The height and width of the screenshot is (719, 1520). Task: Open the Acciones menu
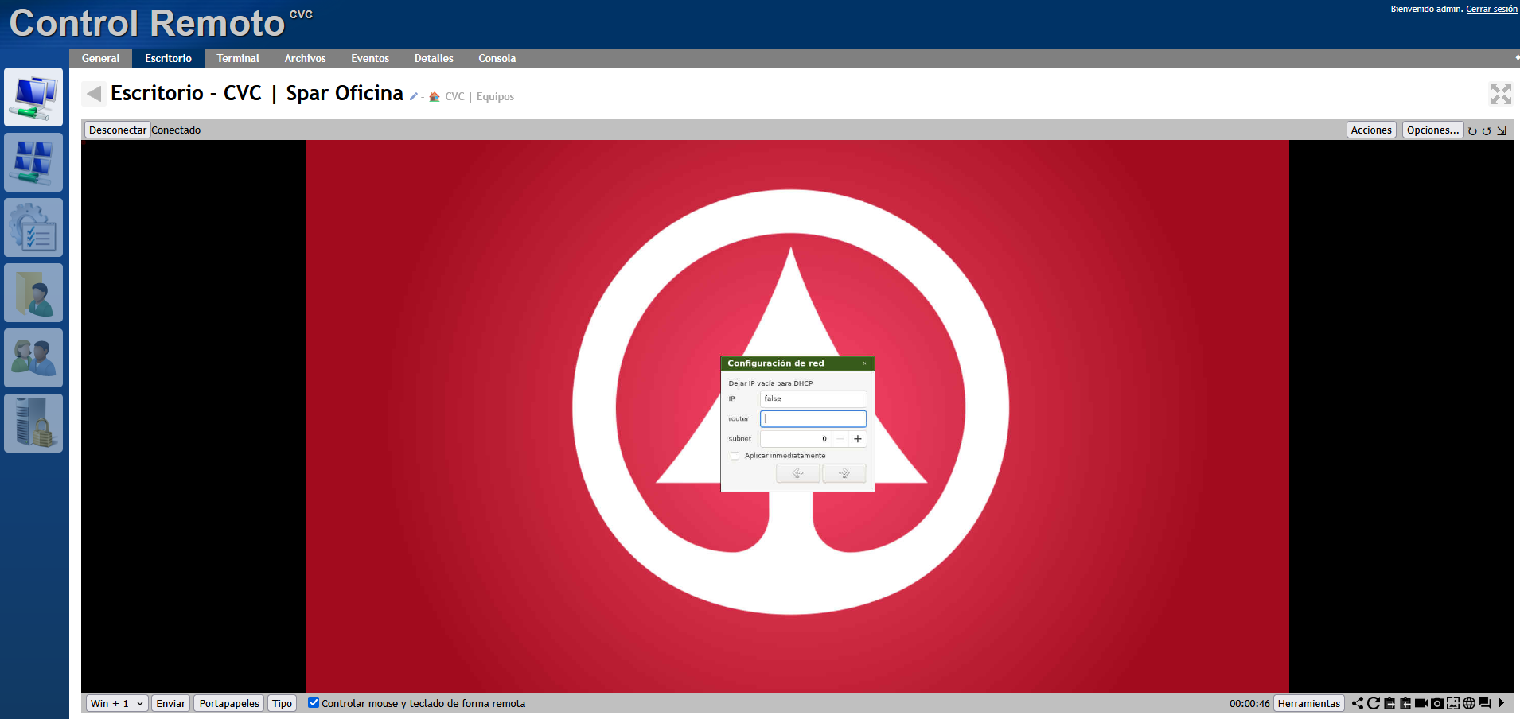pos(1371,130)
